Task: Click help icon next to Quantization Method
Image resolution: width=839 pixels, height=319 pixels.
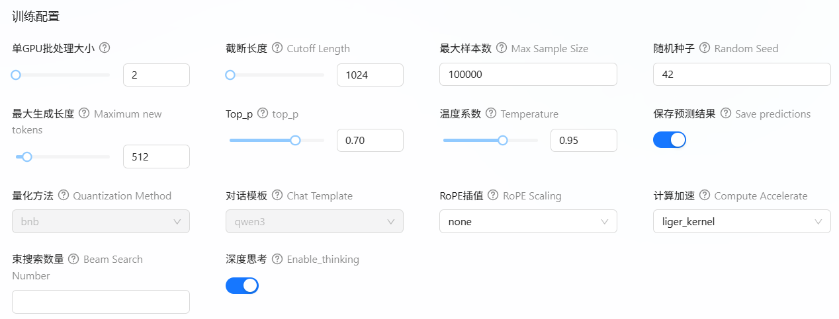Action: [64, 195]
